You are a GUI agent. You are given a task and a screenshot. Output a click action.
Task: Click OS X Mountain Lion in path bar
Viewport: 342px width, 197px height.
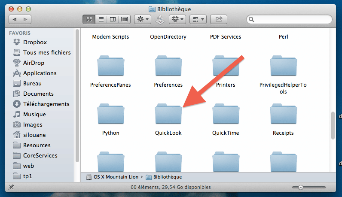coord(112,177)
